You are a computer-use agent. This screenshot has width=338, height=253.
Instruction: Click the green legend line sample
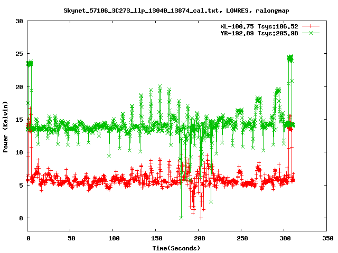311,33
